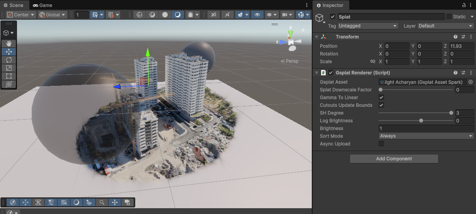Open the Global handle rotation dropdown
The height and width of the screenshot is (214, 476).
(53, 15)
